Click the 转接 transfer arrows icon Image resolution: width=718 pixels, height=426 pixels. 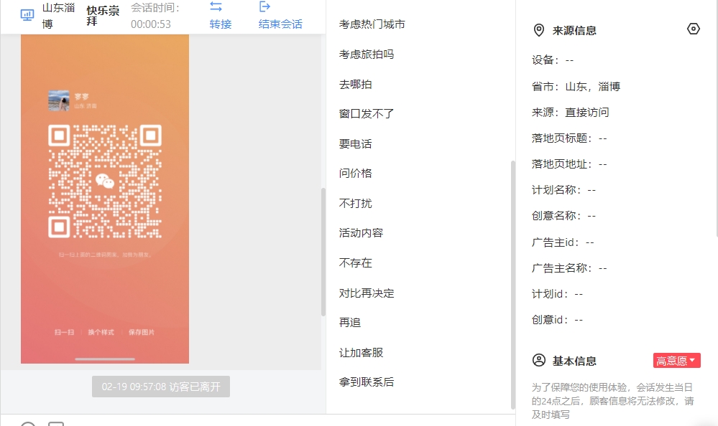pyautogui.click(x=216, y=7)
